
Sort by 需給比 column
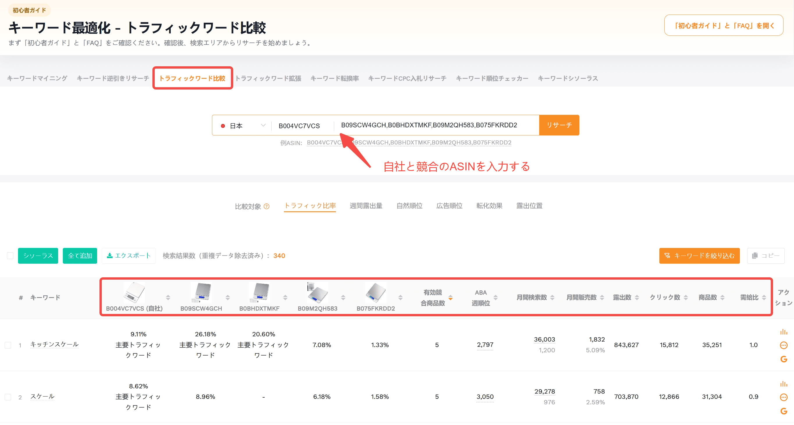764,297
